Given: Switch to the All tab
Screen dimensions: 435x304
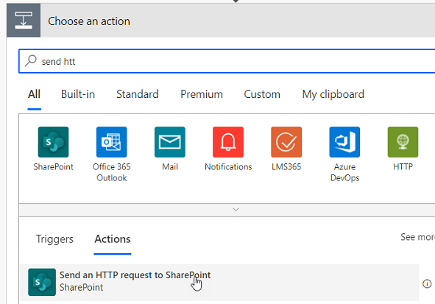Looking at the screenshot, I should click(x=34, y=94).
